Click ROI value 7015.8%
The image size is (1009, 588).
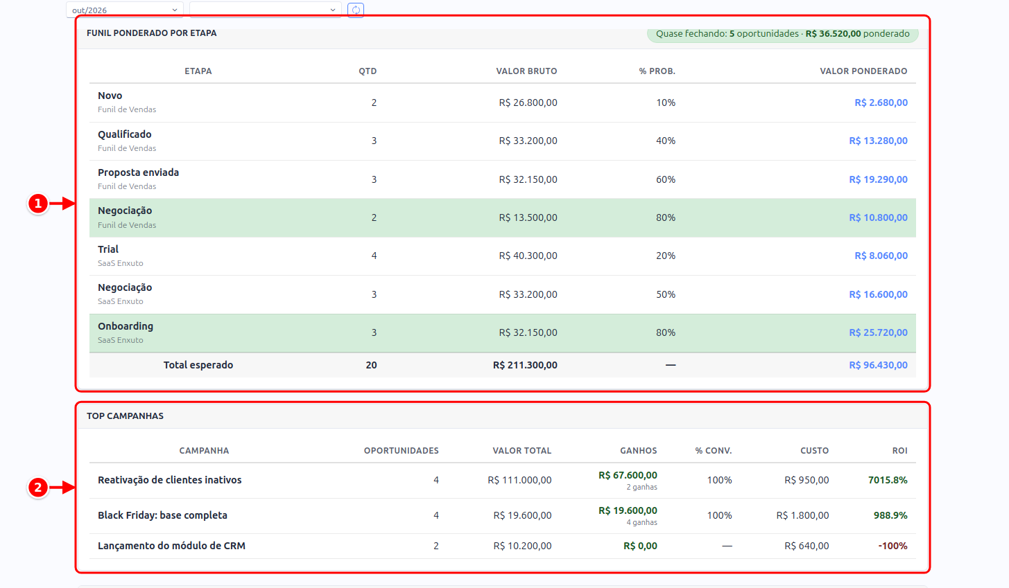point(888,480)
